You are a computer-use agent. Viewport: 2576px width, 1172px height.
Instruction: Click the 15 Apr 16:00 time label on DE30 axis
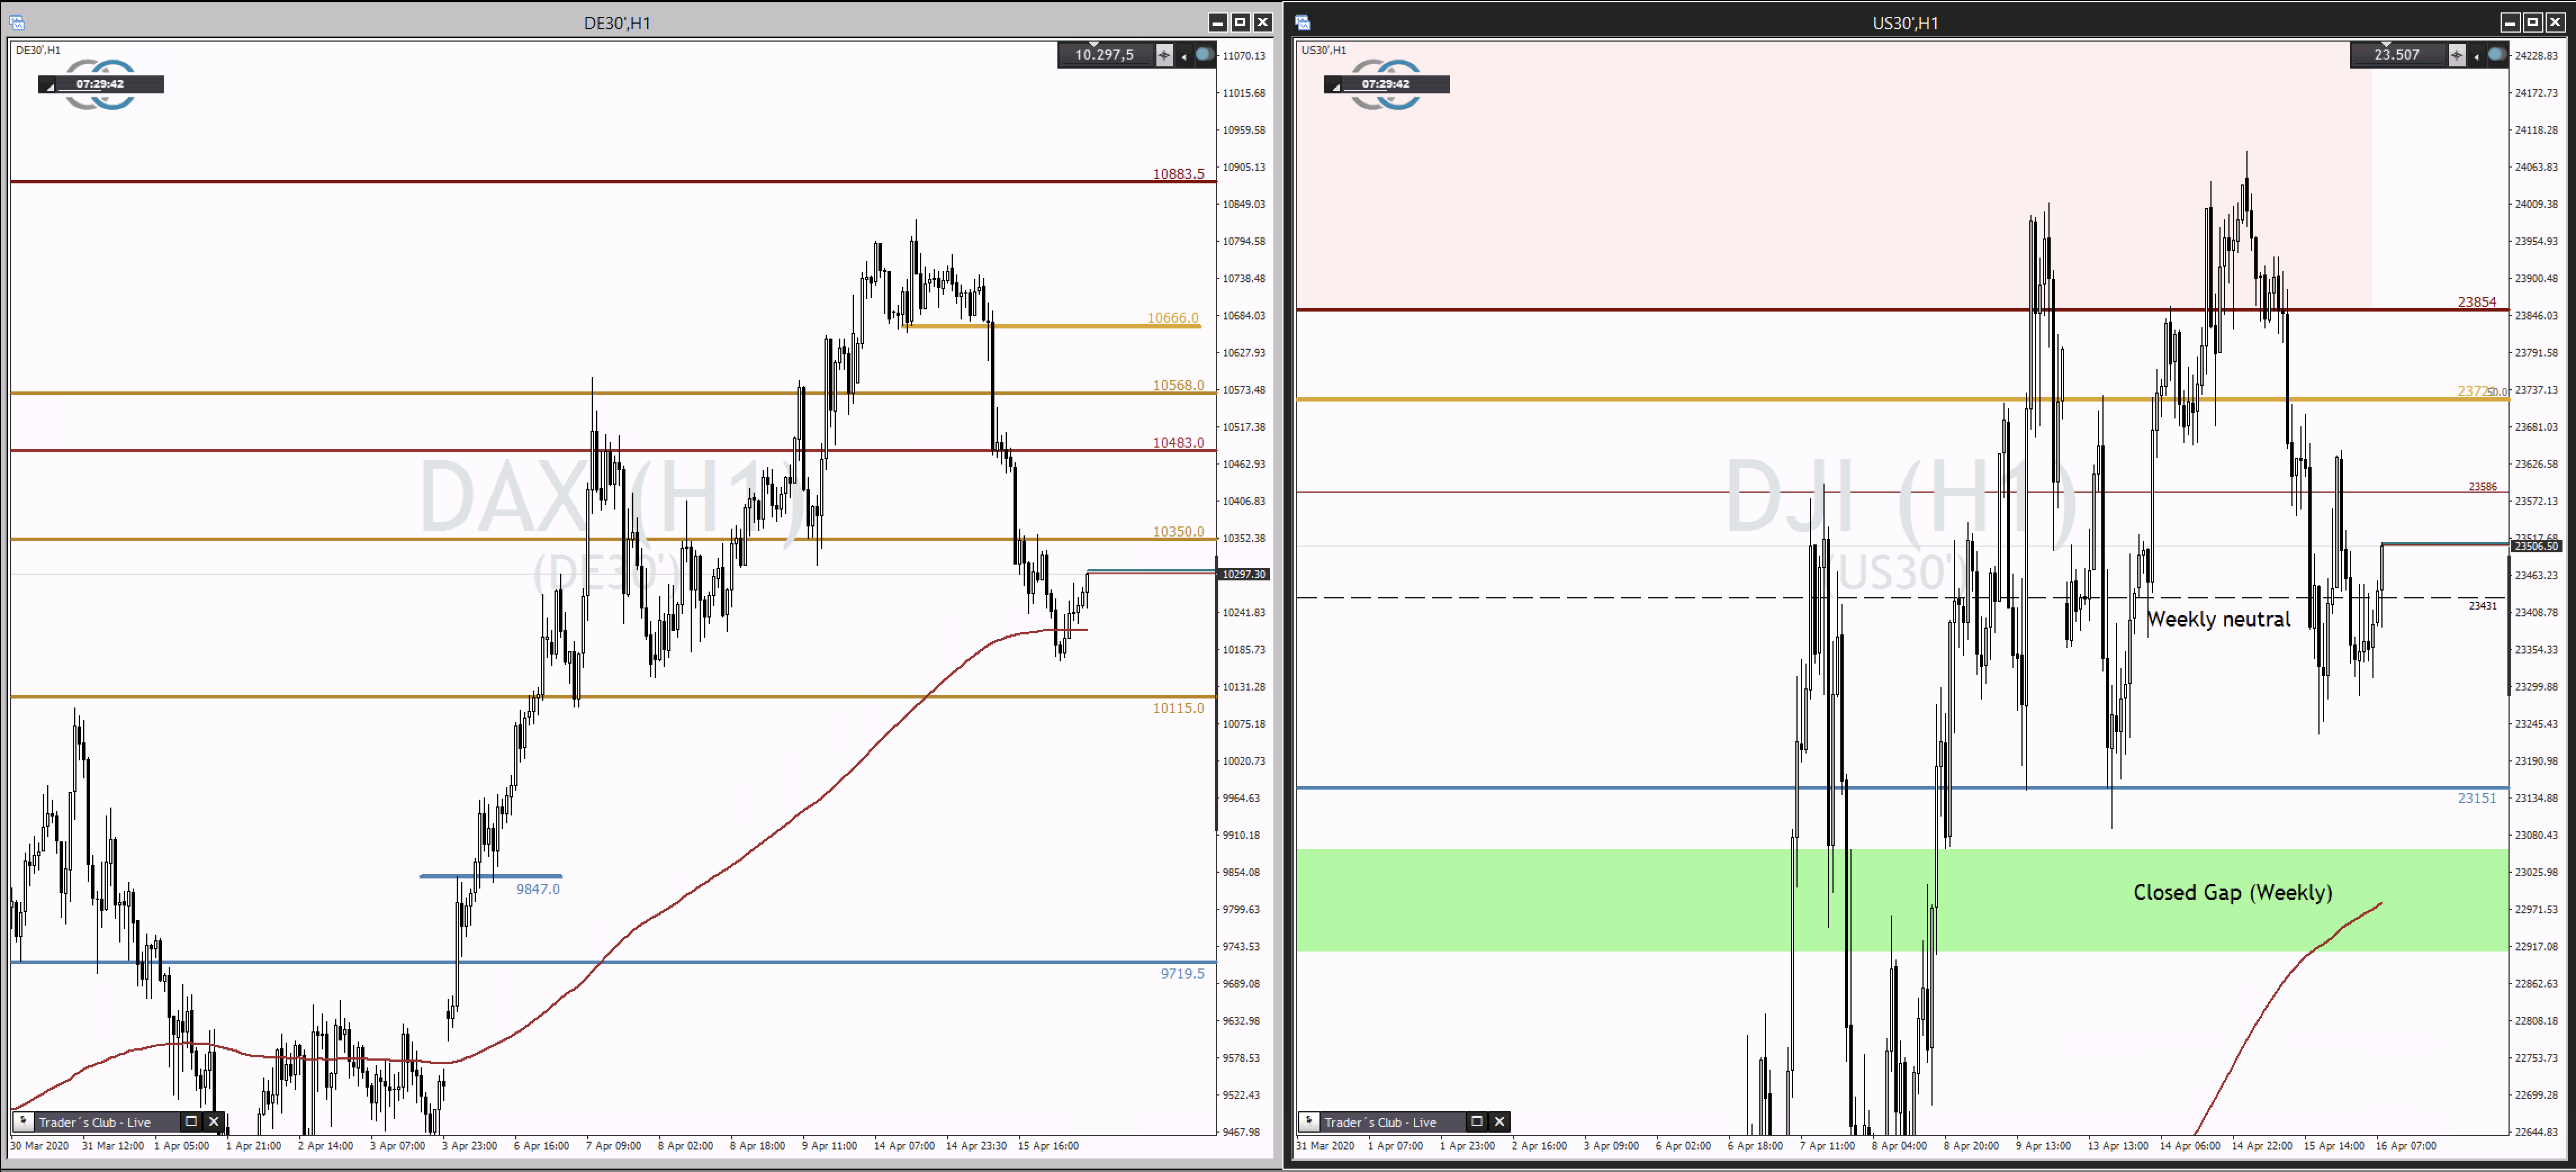pyautogui.click(x=1048, y=1146)
